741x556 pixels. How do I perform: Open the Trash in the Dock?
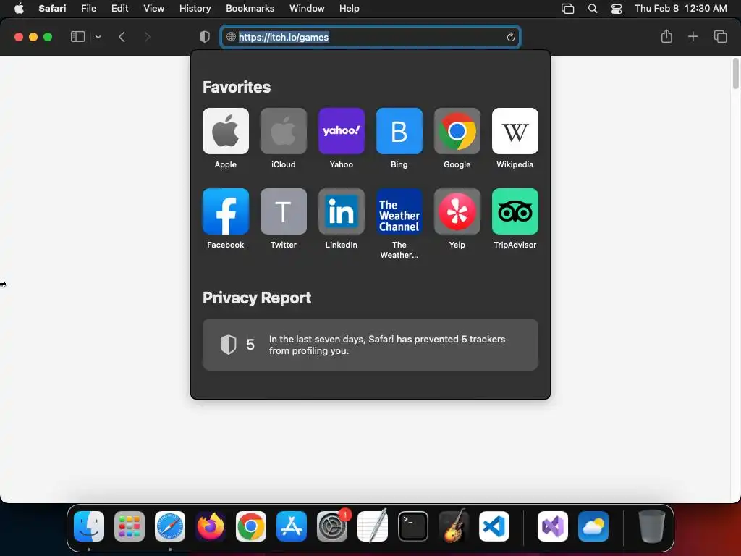[x=652, y=526]
